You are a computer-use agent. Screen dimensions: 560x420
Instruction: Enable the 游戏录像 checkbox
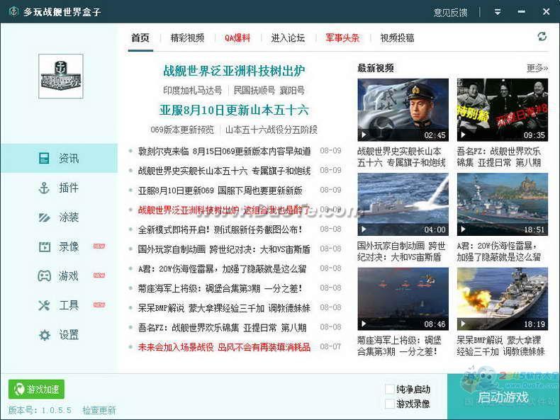pyautogui.click(x=390, y=404)
